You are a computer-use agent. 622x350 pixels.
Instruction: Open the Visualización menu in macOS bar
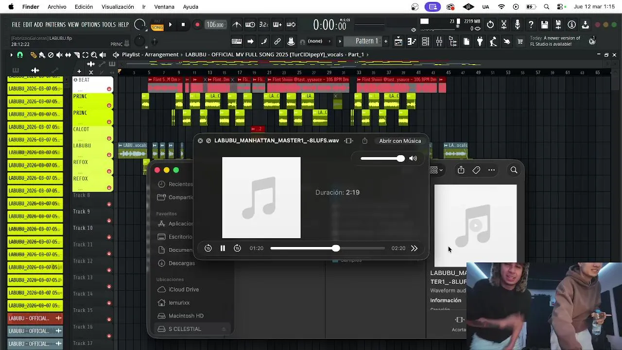[118, 7]
